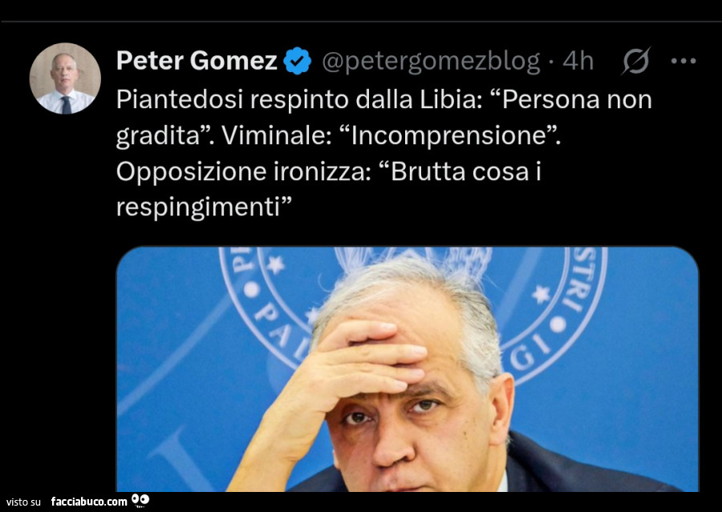Open the three-dot more options menu
The image size is (722, 512).
click(683, 61)
